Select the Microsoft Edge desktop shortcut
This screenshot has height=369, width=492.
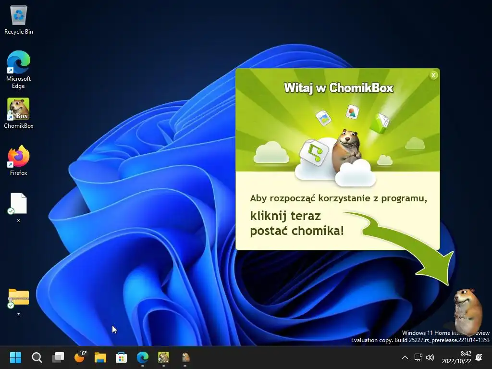[x=19, y=70]
